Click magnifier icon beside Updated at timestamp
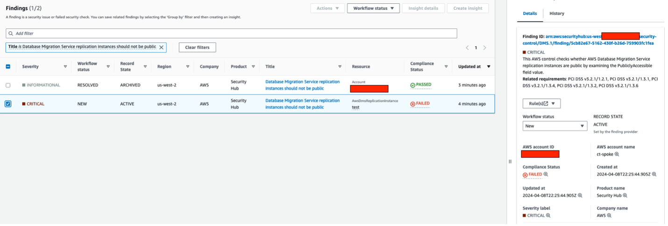Image resolution: width=668 pixels, height=226 pixels. [x=580, y=195]
